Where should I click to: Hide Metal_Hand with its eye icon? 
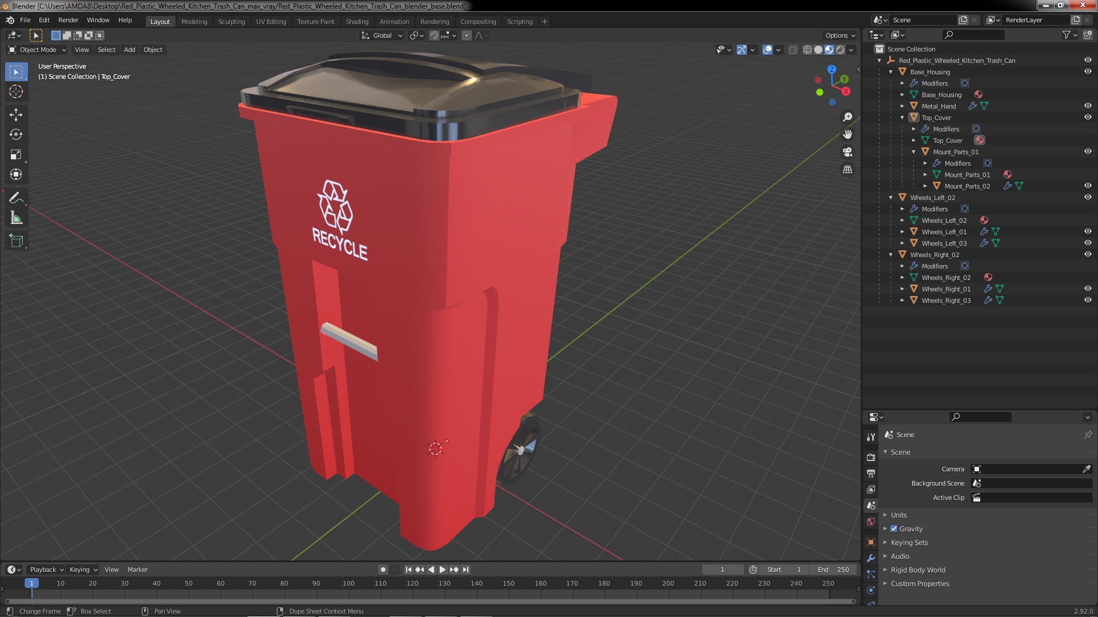(1088, 106)
